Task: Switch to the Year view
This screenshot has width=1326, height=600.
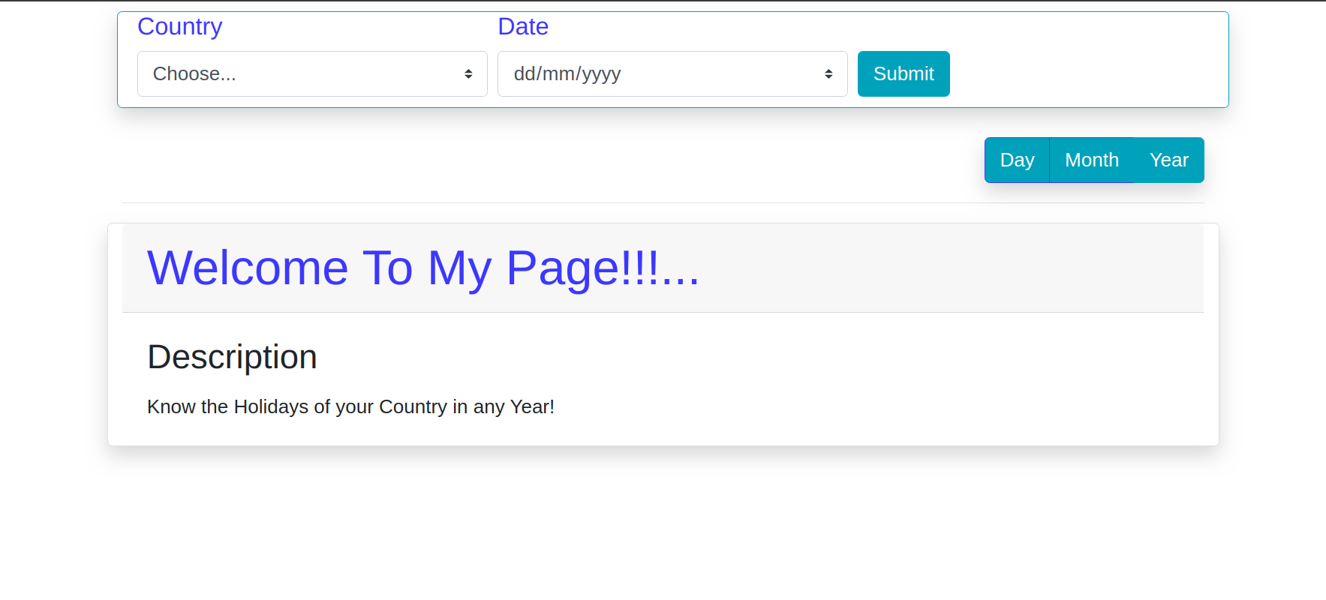Action: [x=1169, y=160]
